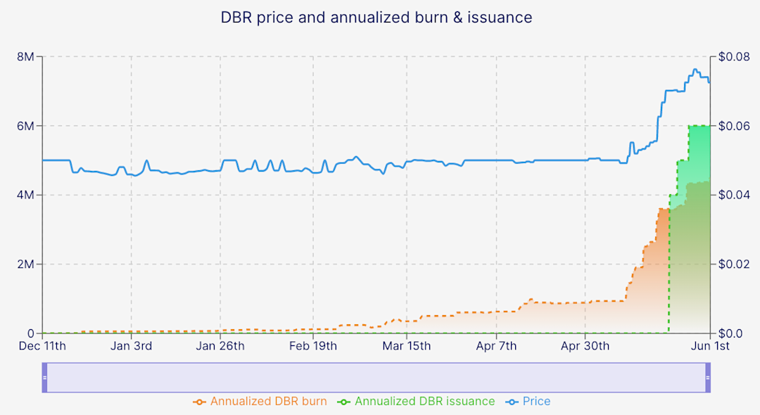Click the Apr 7th x-axis label
The width and height of the screenshot is (760, 415).
[498, 346]
